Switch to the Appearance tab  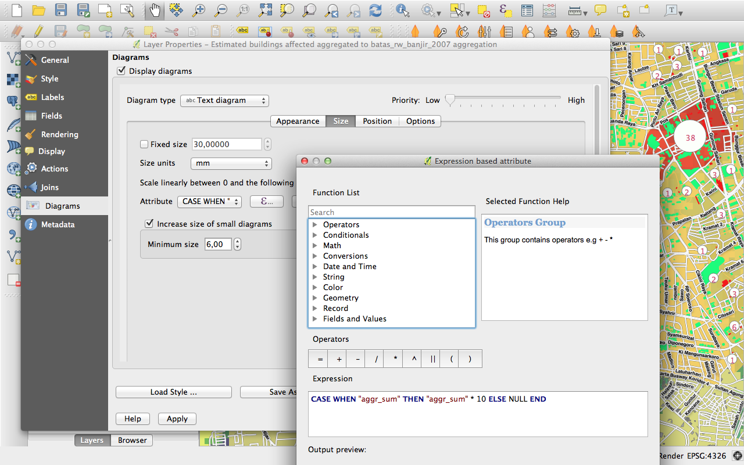point(298,121)
